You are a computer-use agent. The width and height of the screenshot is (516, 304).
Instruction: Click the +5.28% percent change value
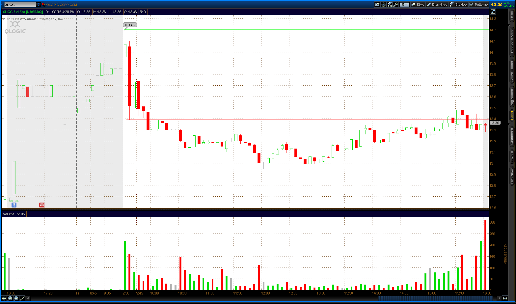click(x=510, y=6)
